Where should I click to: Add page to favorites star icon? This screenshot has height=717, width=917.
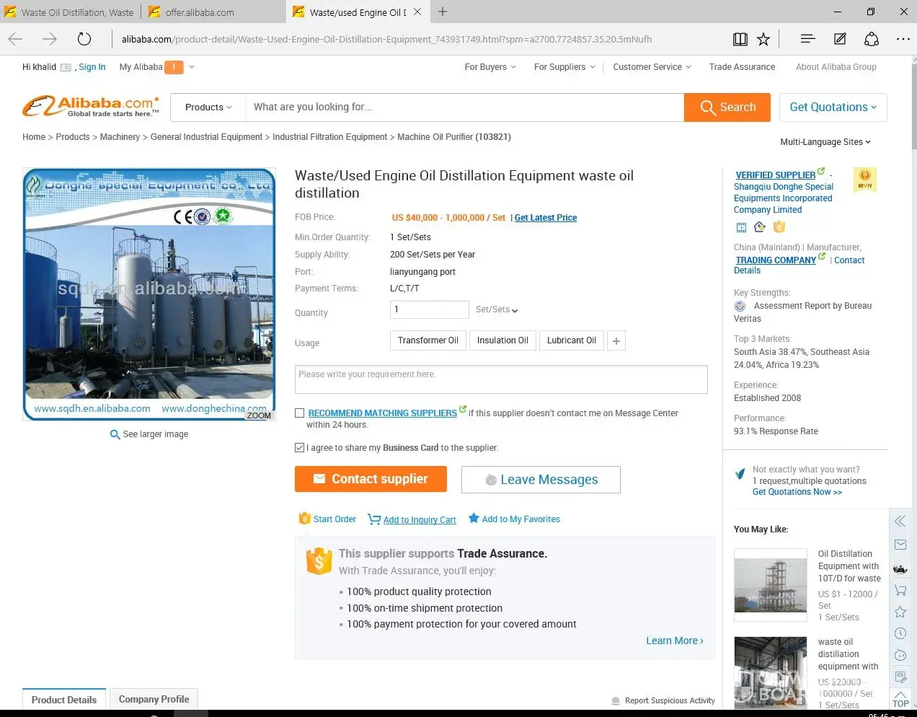click(763, 39)
